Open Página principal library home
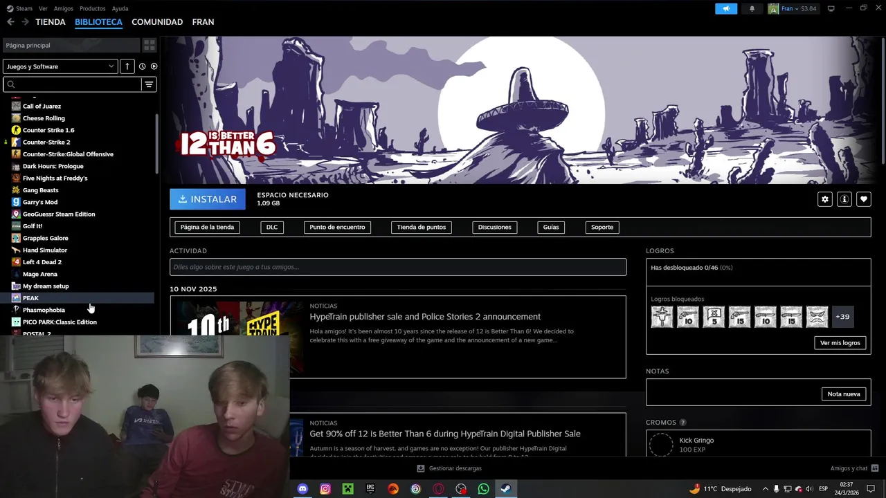The height and width of the screenshot is (498, 886). click(71, 45)
